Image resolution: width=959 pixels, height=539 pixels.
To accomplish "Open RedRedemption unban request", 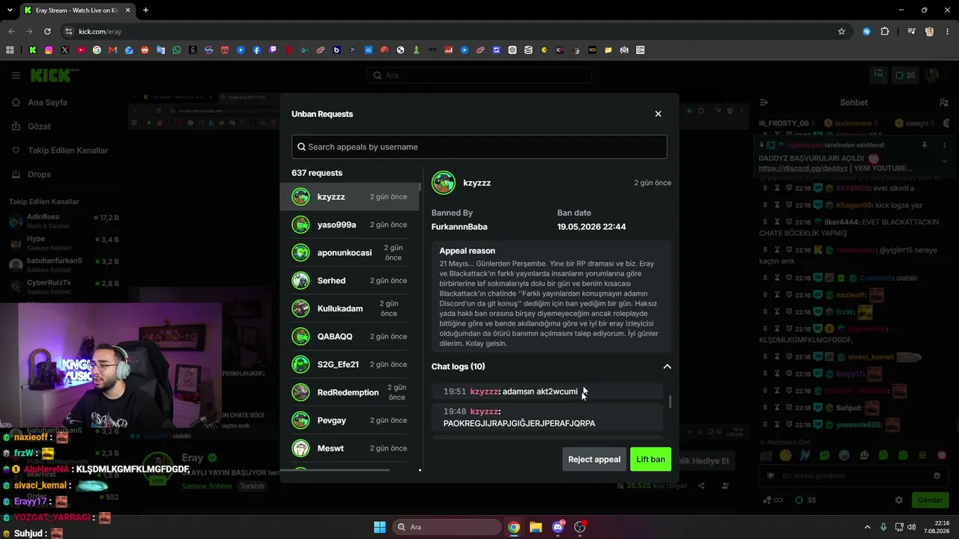I will tap(350, 392).
